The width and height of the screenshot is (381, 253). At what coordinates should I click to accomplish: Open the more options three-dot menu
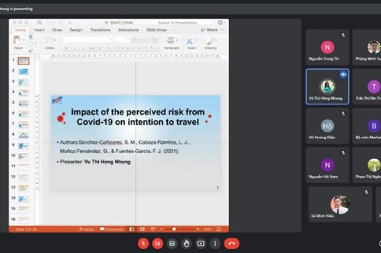tap(215, 243)
